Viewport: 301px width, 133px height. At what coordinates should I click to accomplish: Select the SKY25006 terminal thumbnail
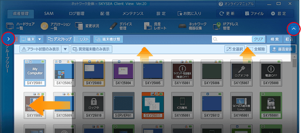pyautogui.click(x=212, y=73)
